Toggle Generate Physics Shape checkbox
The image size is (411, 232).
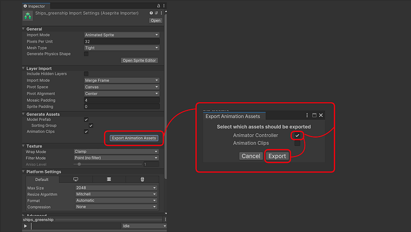(x=86, y=54)
